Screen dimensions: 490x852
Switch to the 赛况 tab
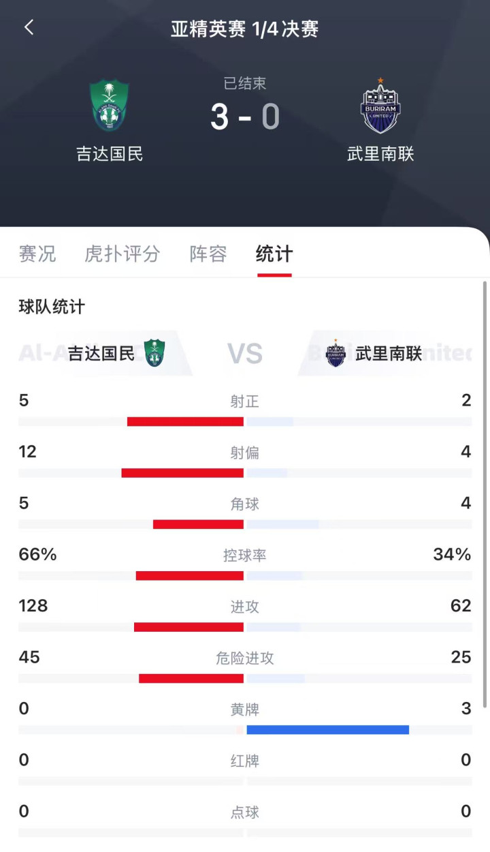click(x=37, y=254)
